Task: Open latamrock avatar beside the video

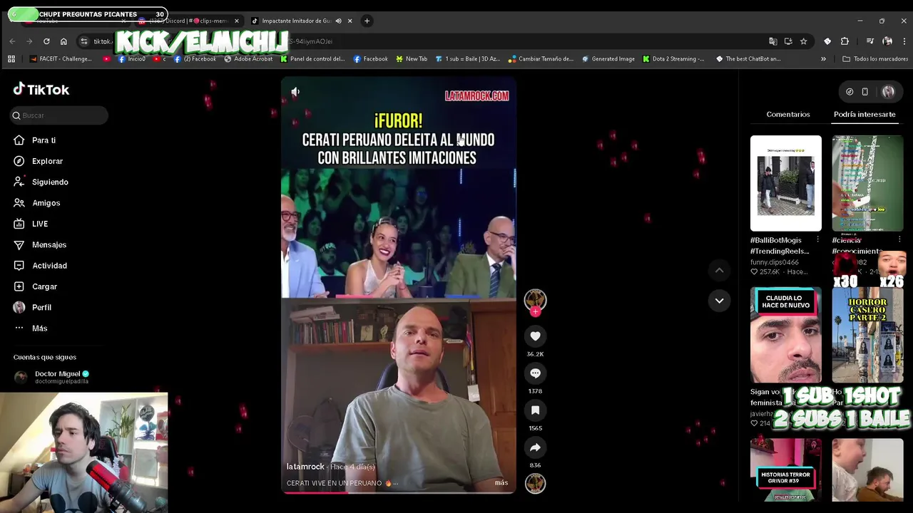Action: 535,299
